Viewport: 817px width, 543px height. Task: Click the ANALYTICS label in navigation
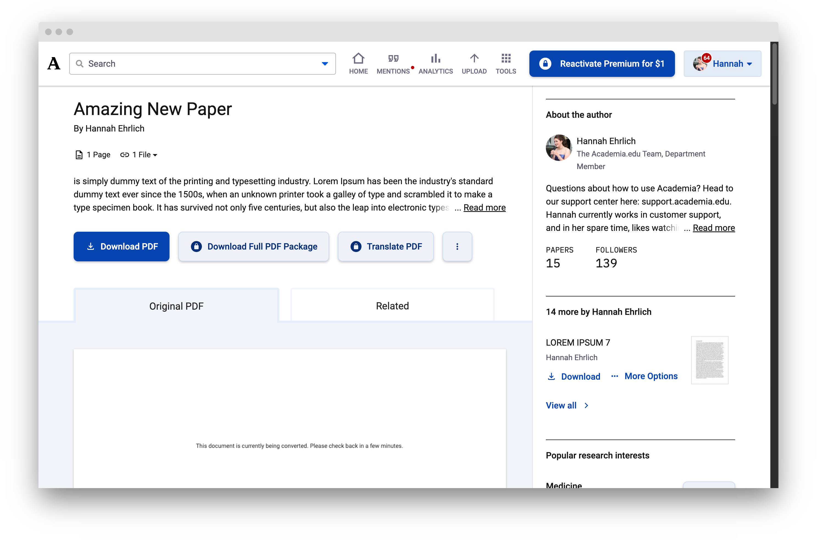coord(435,71)
